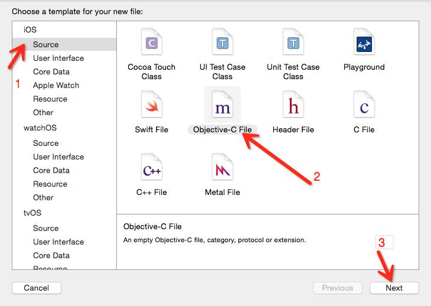Open User Interface under iOS
This screenshot has height=306, width=431.
tap(58, 58)
